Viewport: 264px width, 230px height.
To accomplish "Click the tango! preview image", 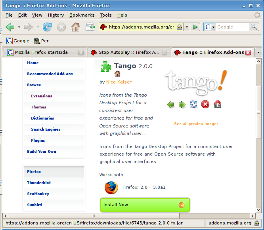I will pos(196,89).
